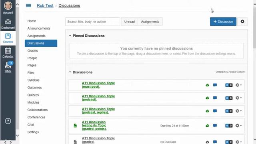Open People in course navigation
Viewport: 256px width, 144px height.
click(32, 58)
